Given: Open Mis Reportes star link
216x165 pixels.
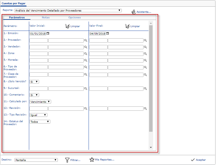Looking at the screenshot, I should pos(92,160).
